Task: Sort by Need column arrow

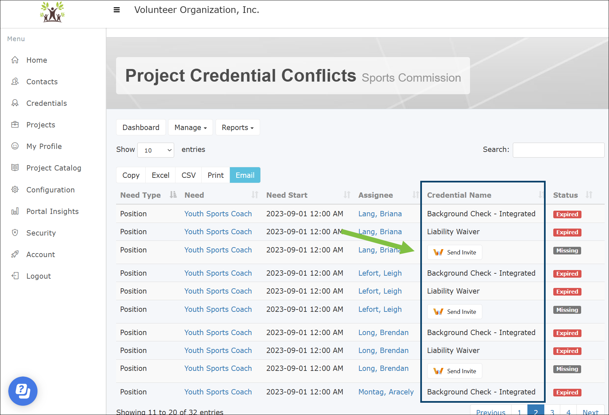Action: [255, 195]
